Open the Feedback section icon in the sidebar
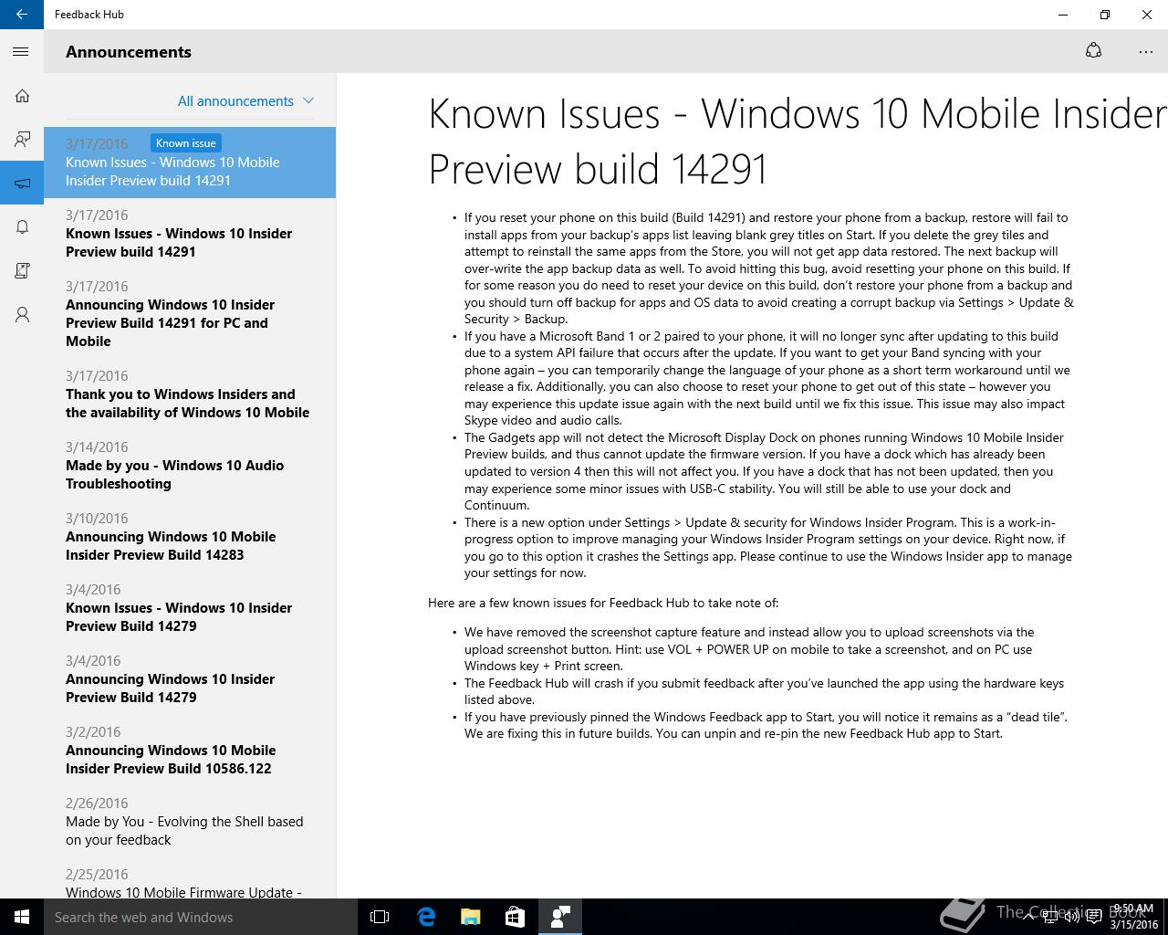The width and height of the screenshot is (1168, 935). (22, 140)
